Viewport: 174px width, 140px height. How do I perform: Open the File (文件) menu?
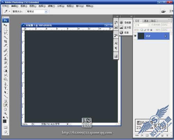click(6, 6)
